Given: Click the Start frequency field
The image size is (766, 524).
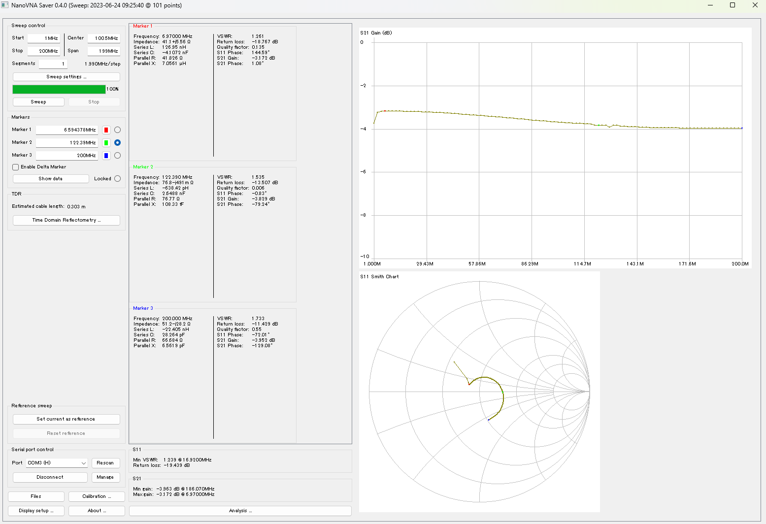Looking at the screenshot, I should [44, 38].
